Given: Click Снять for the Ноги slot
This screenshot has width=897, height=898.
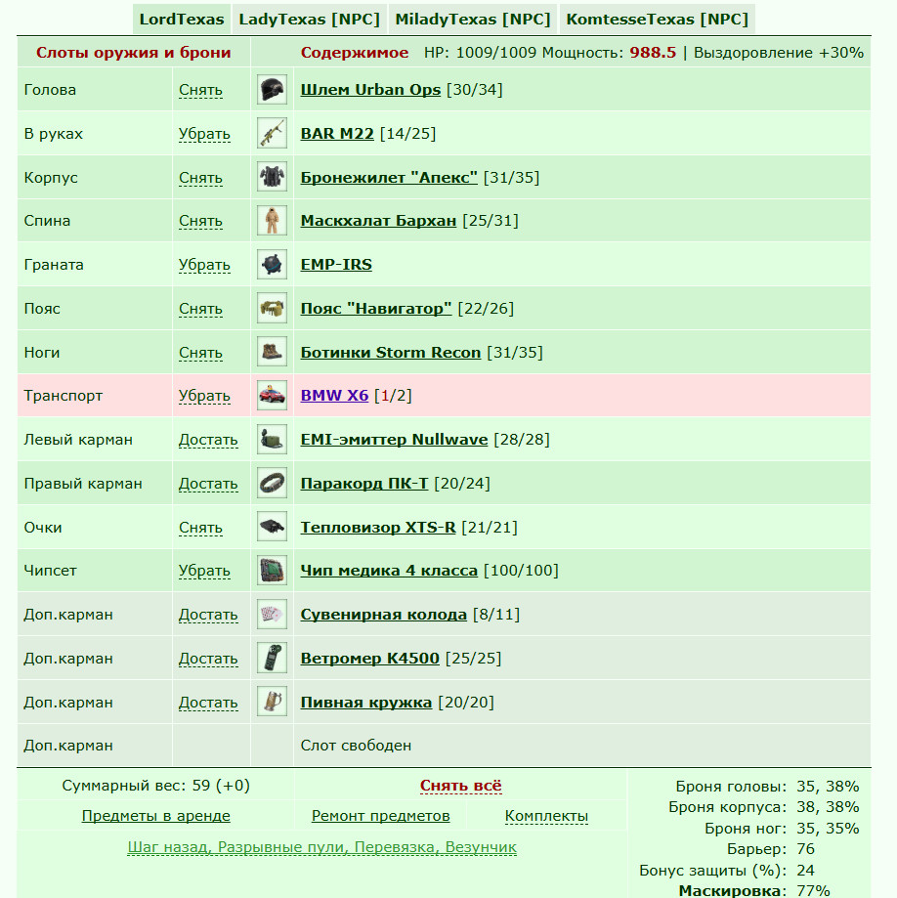Looking at the screenshot, I should click(200, 352).
